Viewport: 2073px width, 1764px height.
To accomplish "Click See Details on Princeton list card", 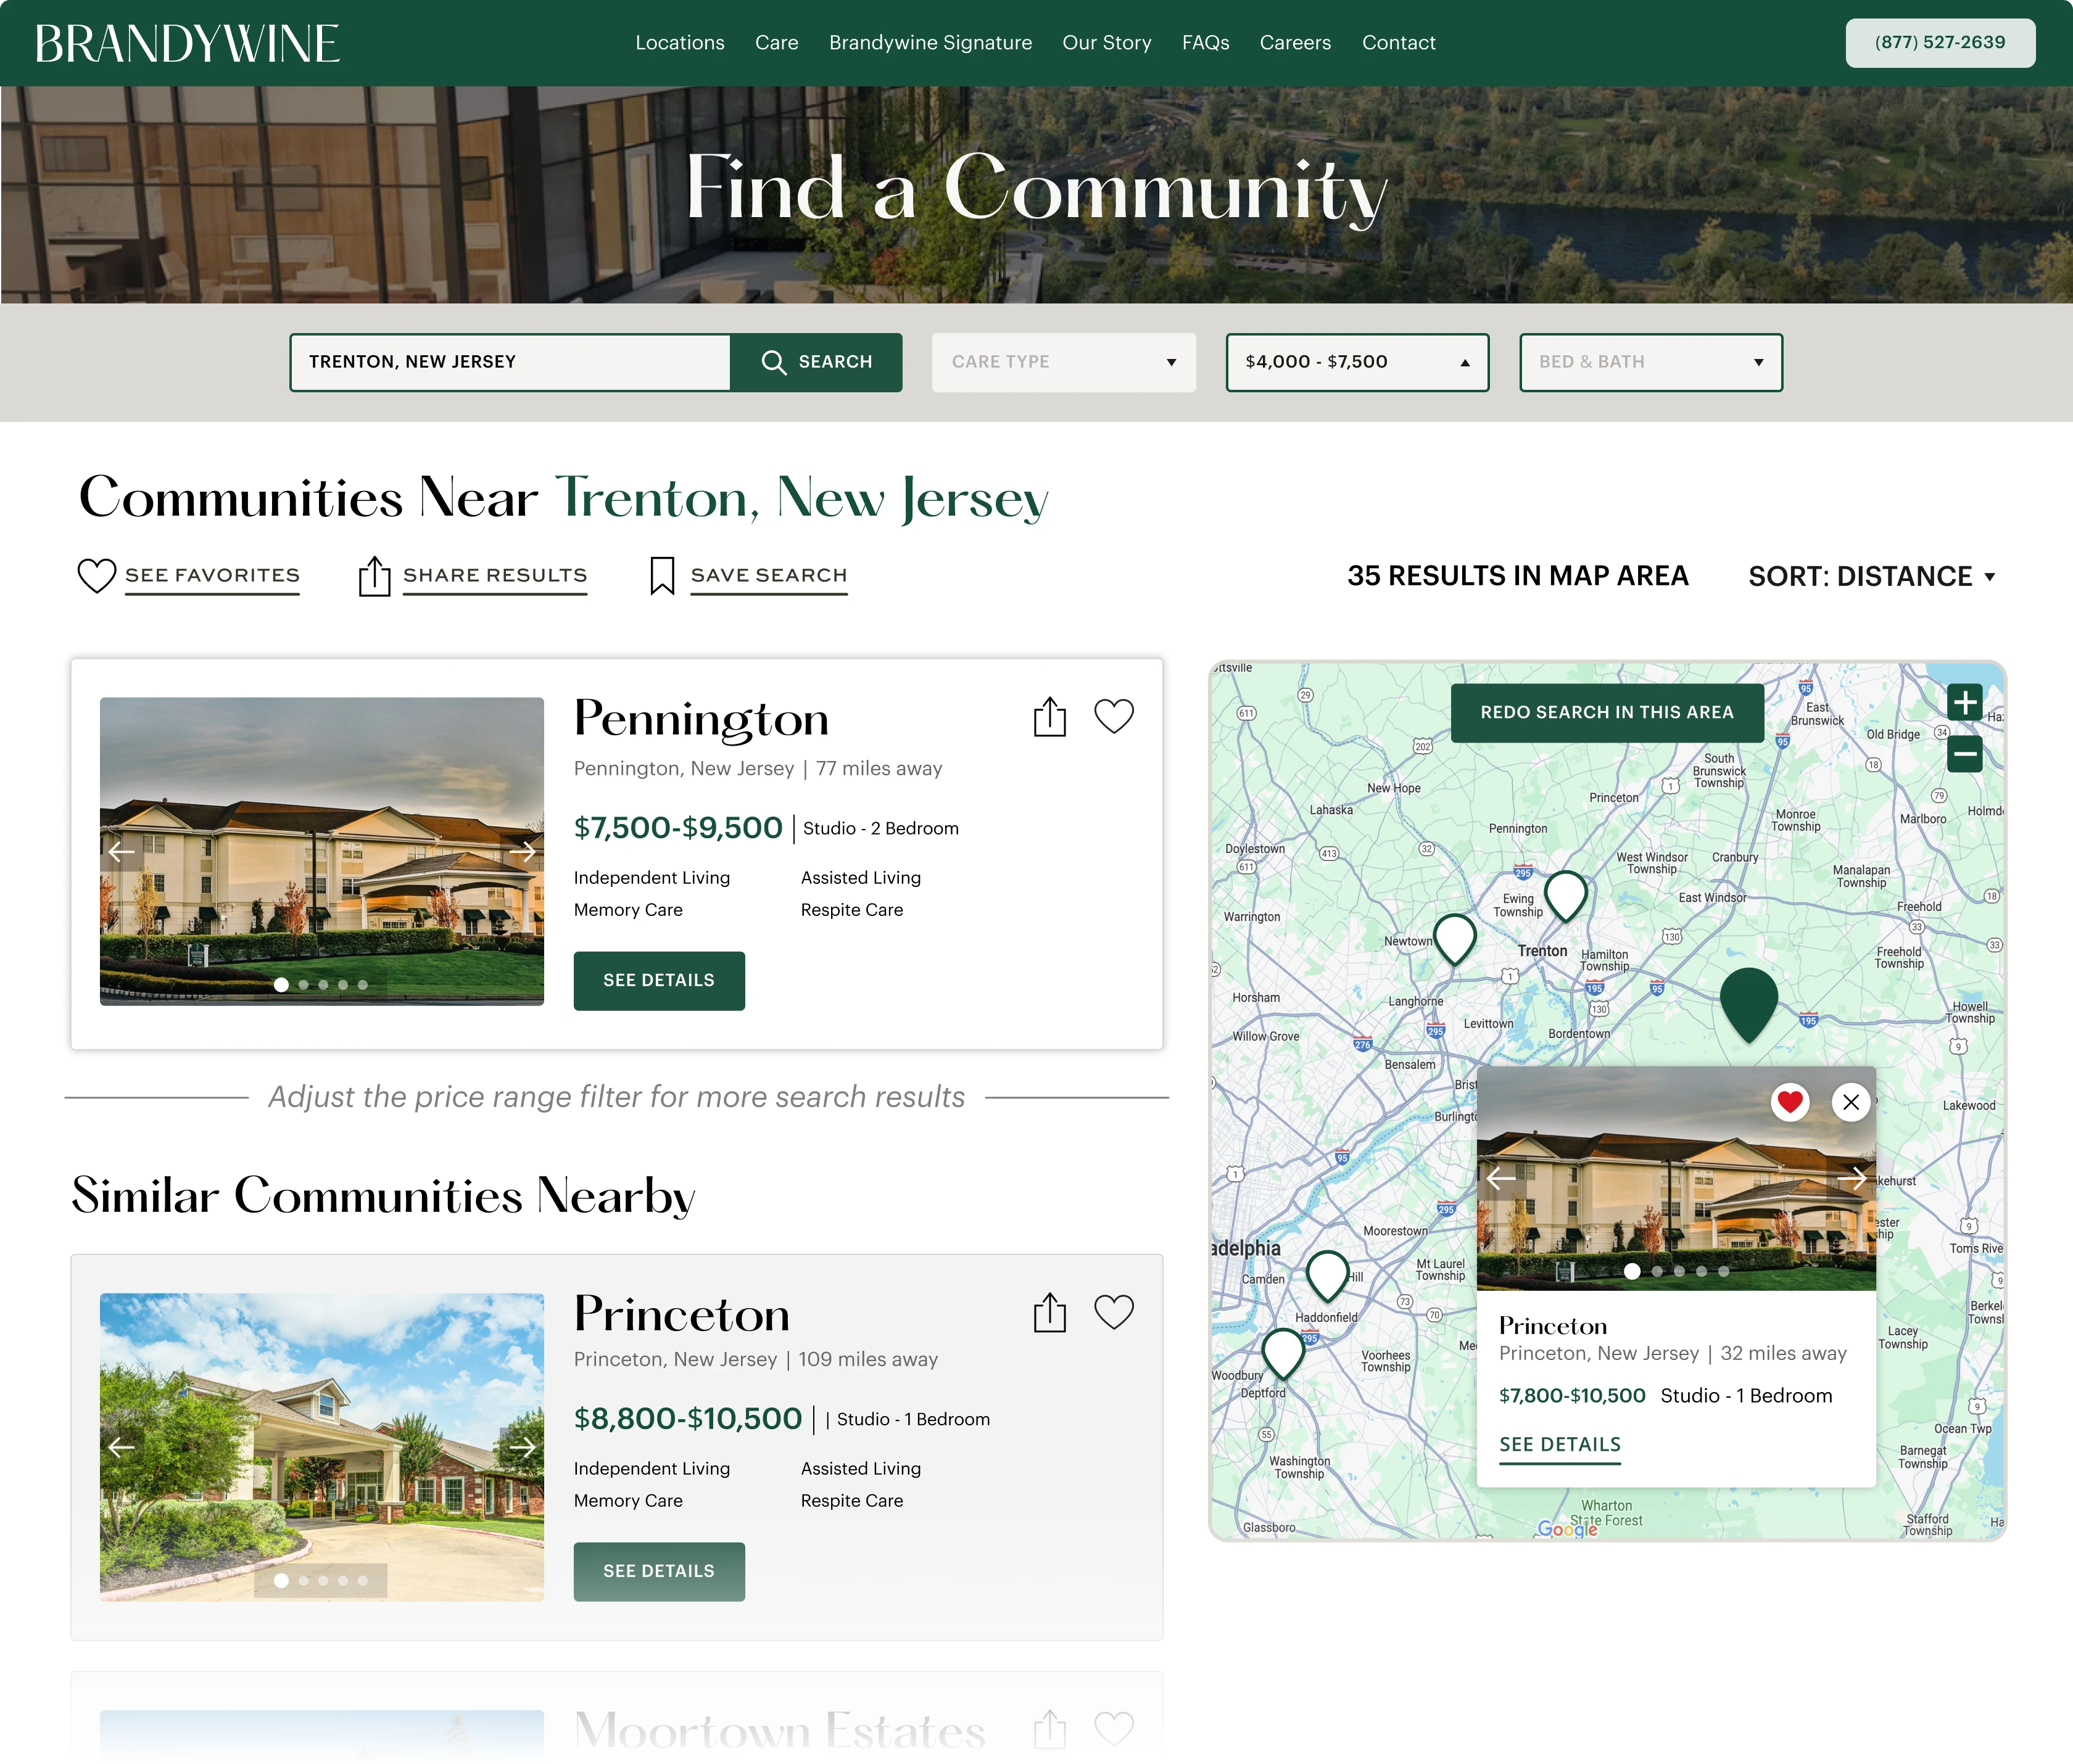I will (660, 1571).
